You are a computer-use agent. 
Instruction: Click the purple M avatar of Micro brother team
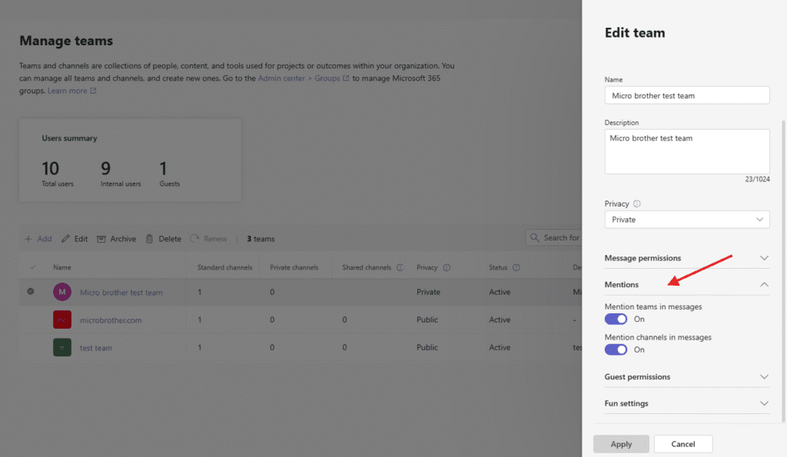61,292
